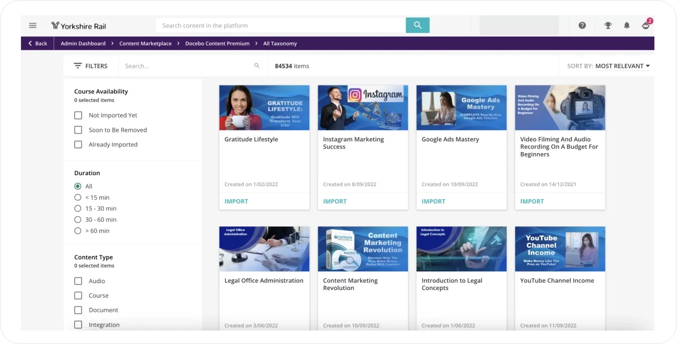This screenshot has height=344, width=677.
Task: Open the YouTube Channel Income thumbnail
Action: (560, 249)
